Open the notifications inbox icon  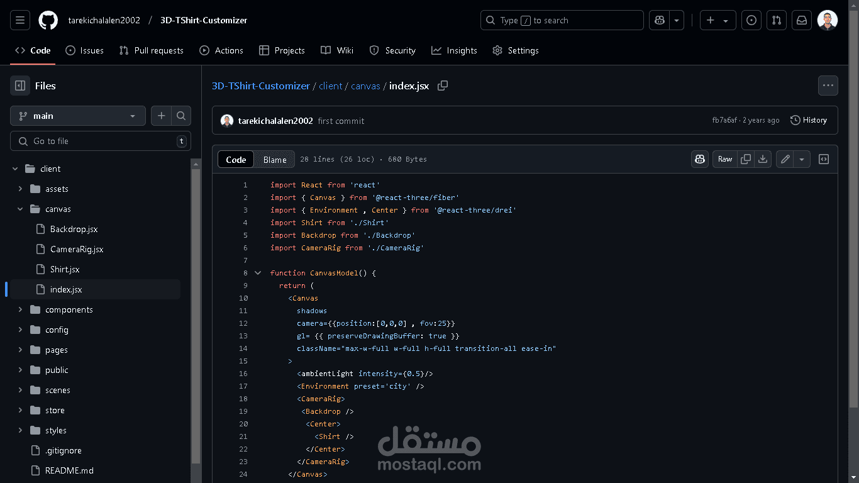pyautogui.click(x=802, y=20)
